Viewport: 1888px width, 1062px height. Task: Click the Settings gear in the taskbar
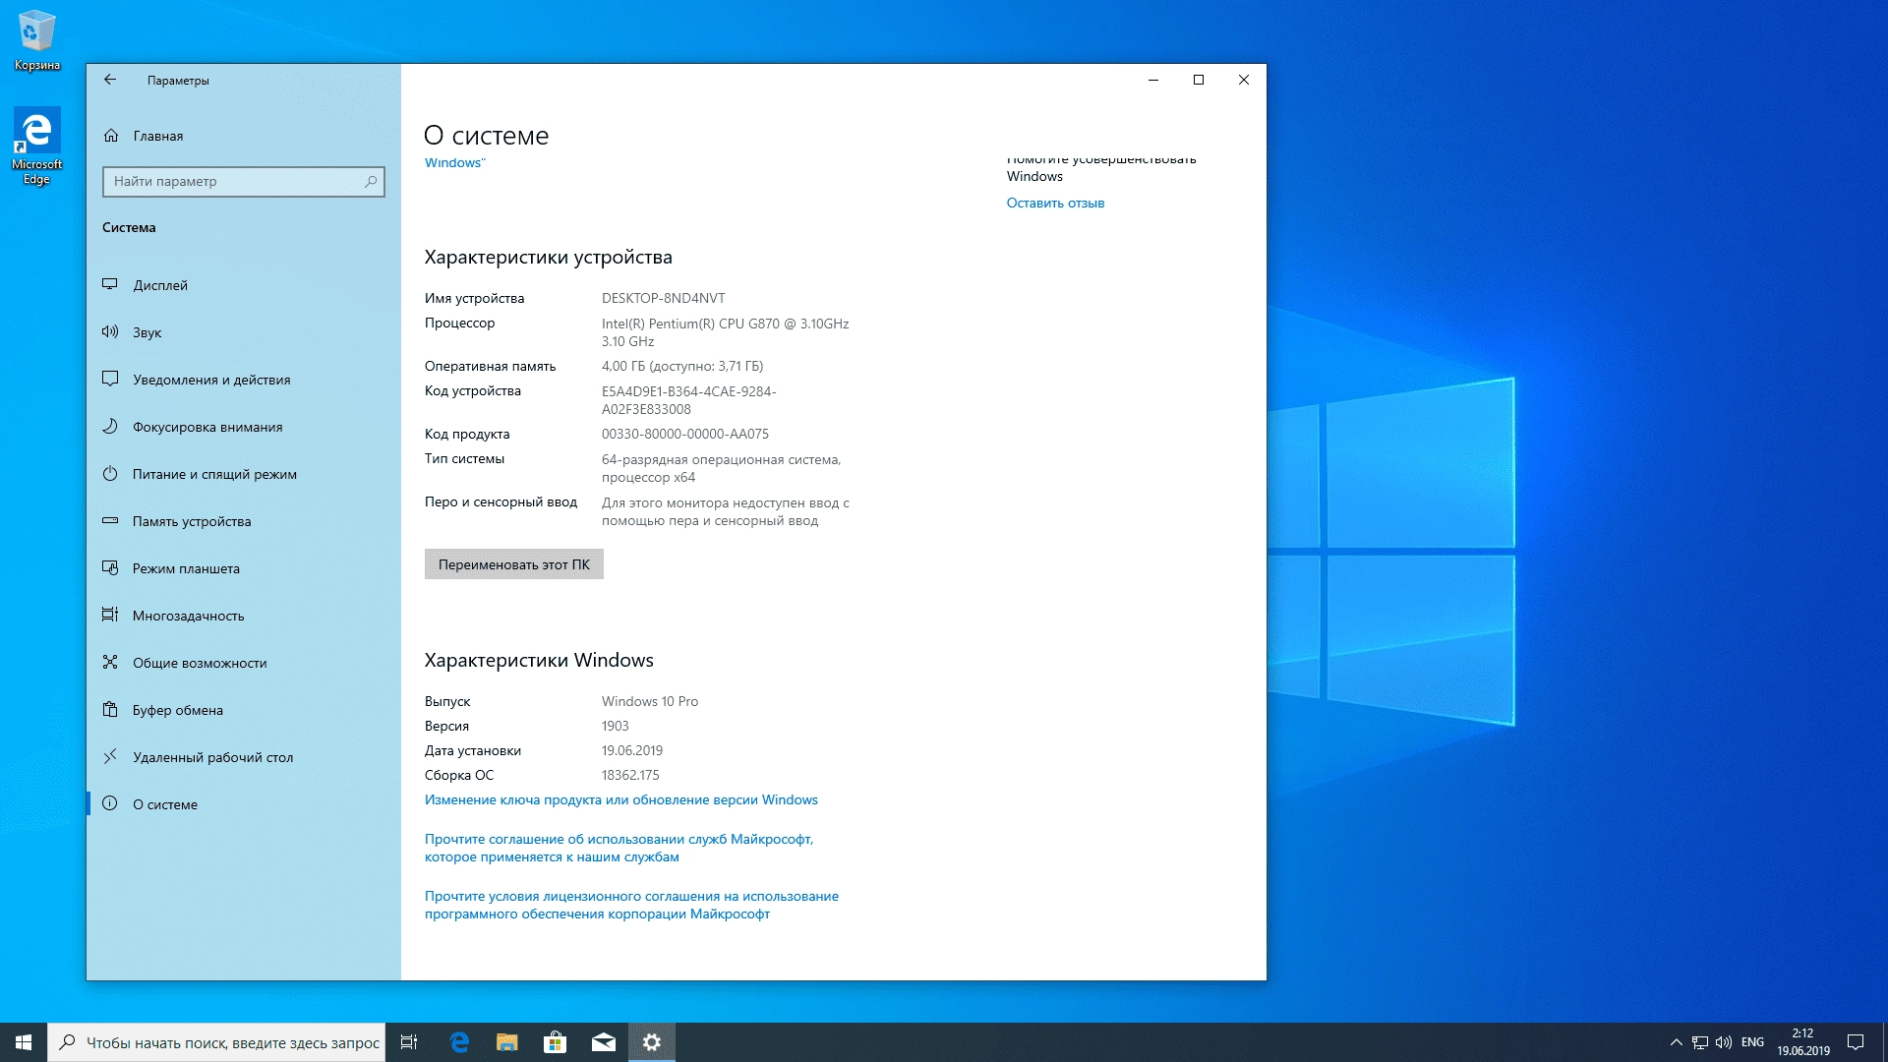652,1042
